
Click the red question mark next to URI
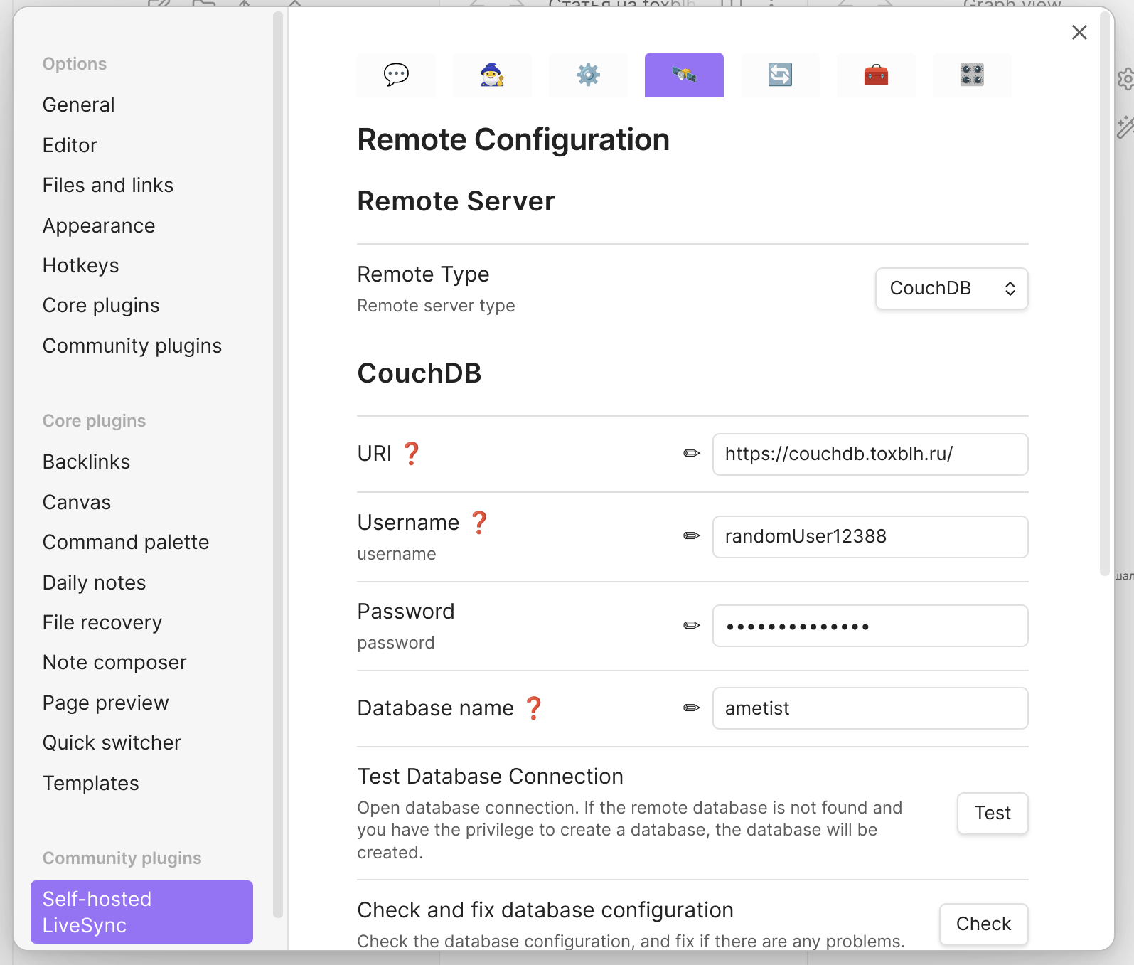[412, 454]
